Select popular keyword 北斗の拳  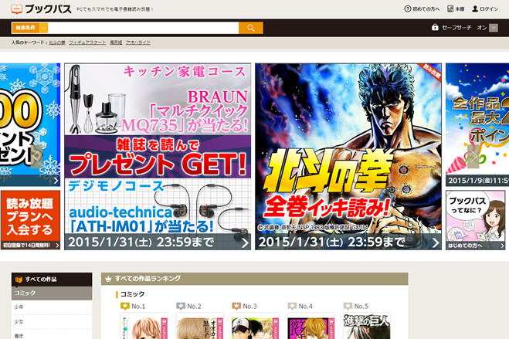(x=57, y=42)
